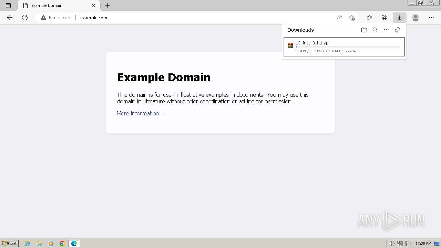Open the Windows Start menu
This screenshot has height=248, width=441.
tap(10, 244)
